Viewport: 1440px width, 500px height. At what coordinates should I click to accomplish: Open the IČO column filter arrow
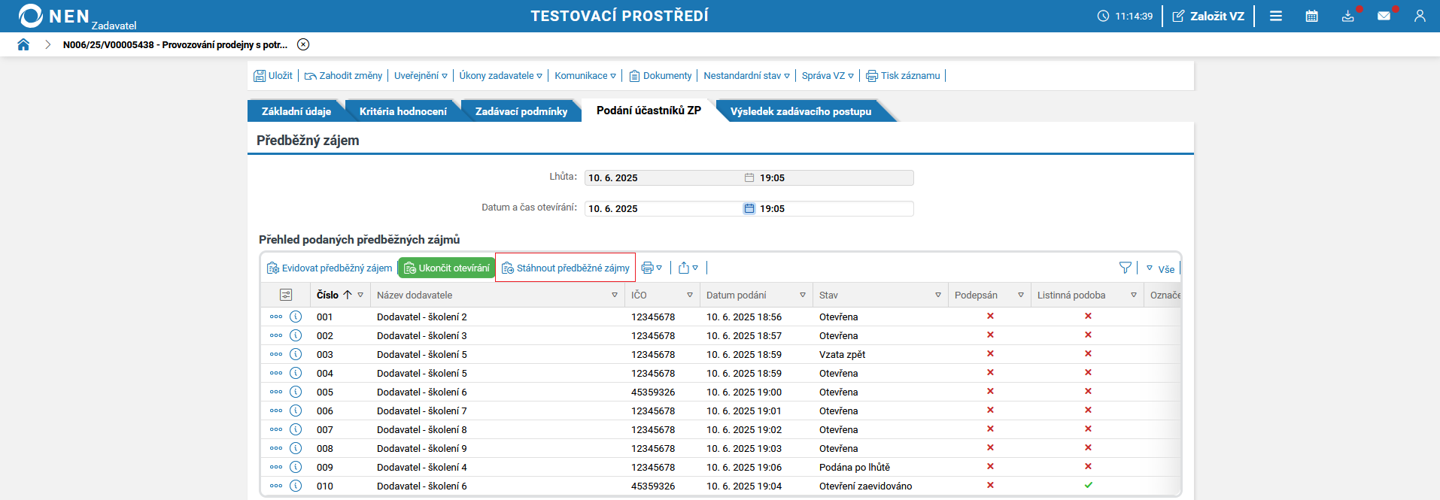point(690,295)
